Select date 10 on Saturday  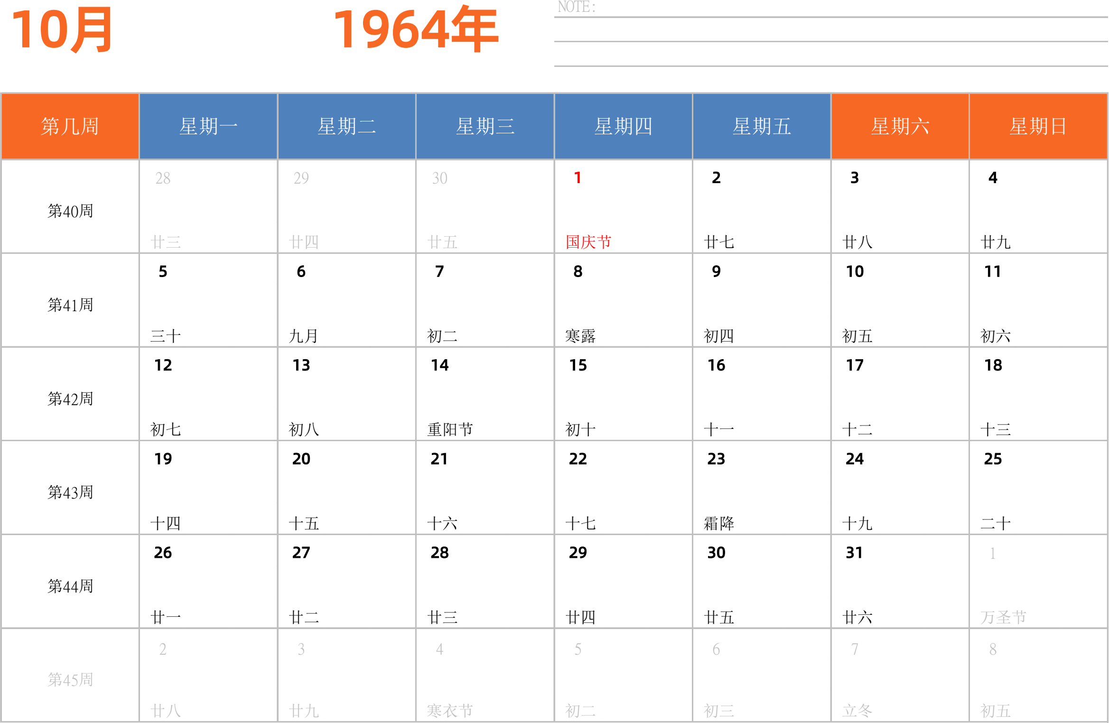(855, 271)
